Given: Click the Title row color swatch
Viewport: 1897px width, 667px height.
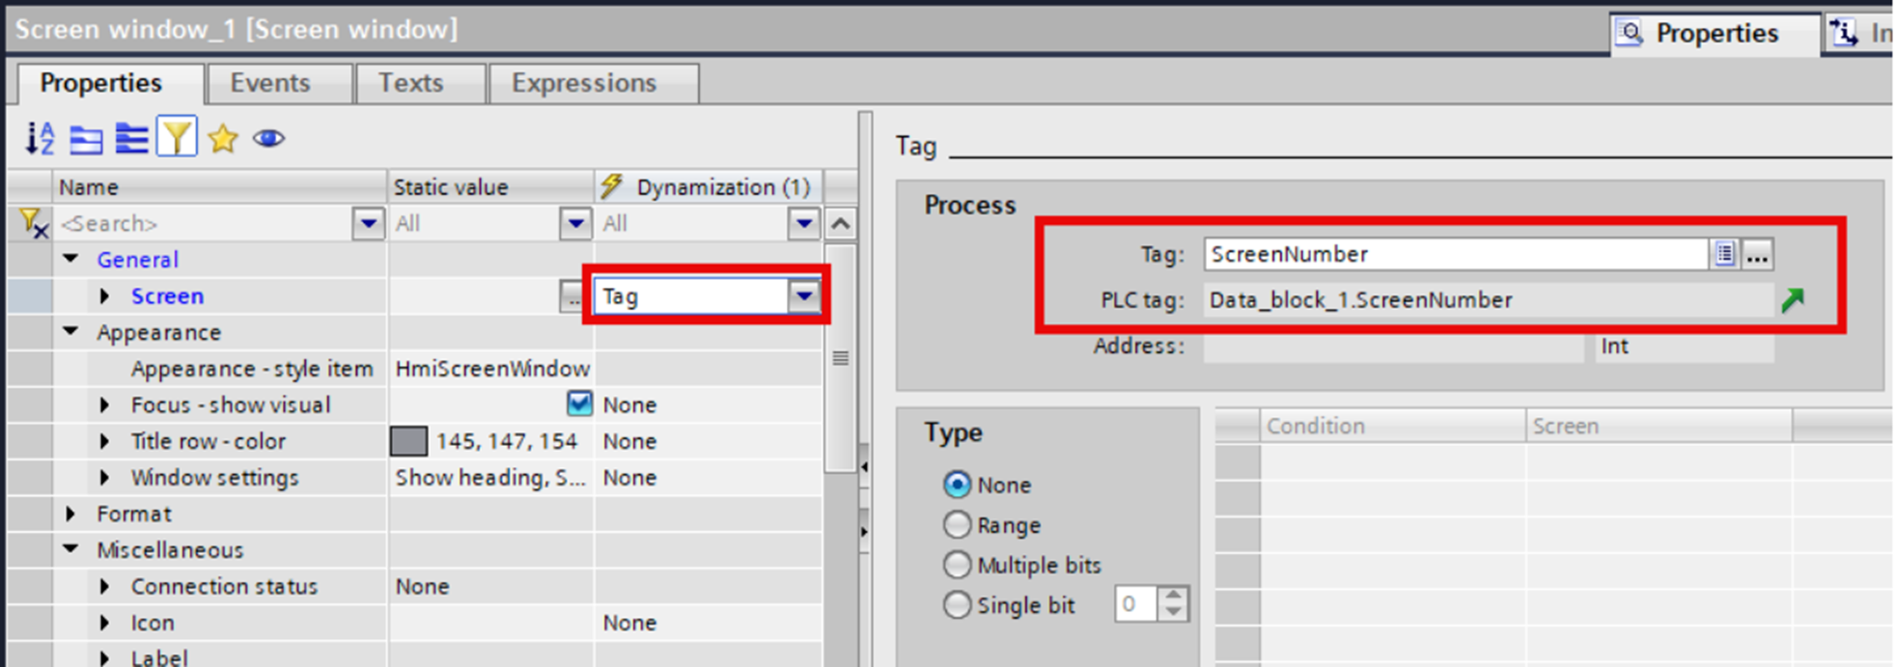Looking at the screenshot, I should pyautogui.click(x=408, y=441).
